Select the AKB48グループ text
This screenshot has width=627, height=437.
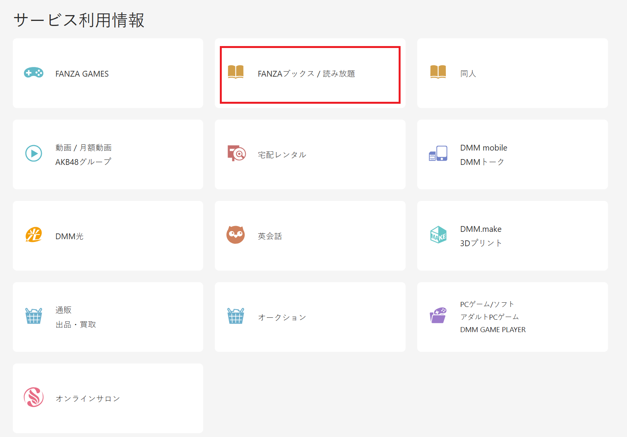[83, 162]
